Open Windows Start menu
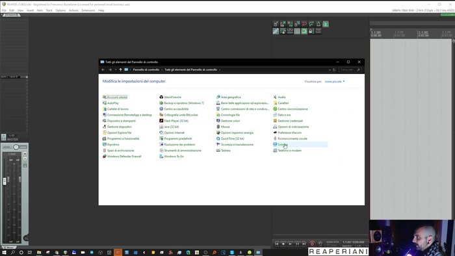455x256 pixels. [4, 253]
